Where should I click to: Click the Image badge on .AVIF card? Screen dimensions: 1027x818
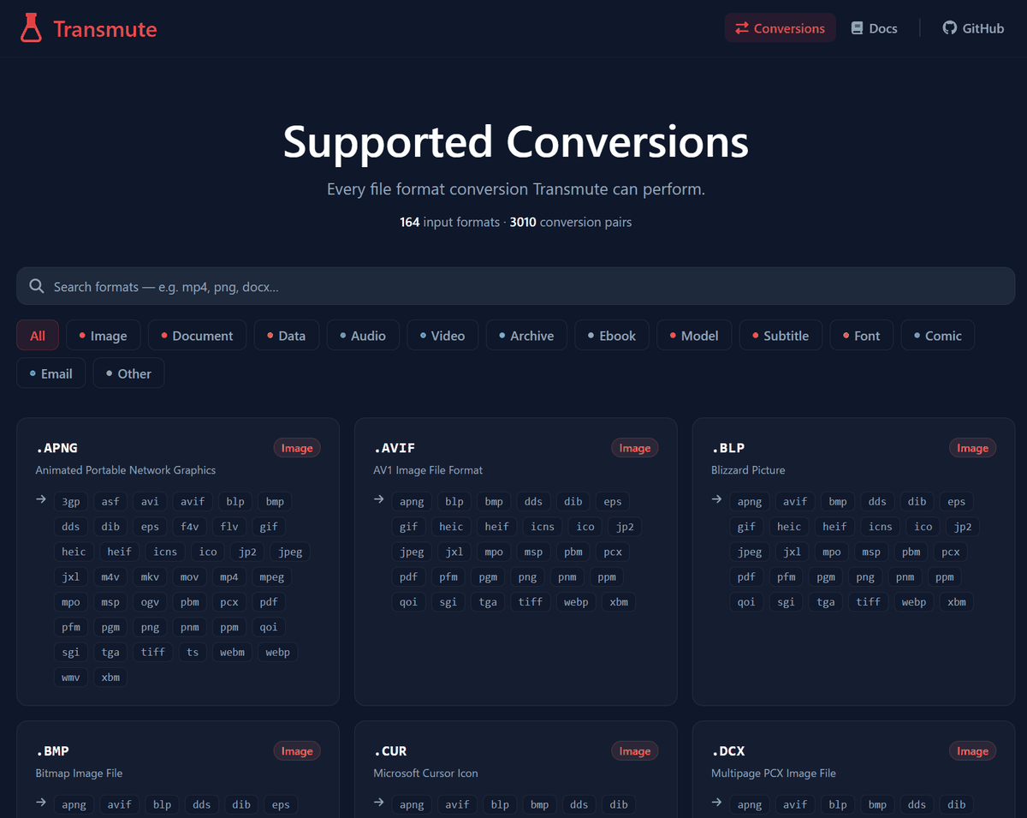click(x=635, y=448)
